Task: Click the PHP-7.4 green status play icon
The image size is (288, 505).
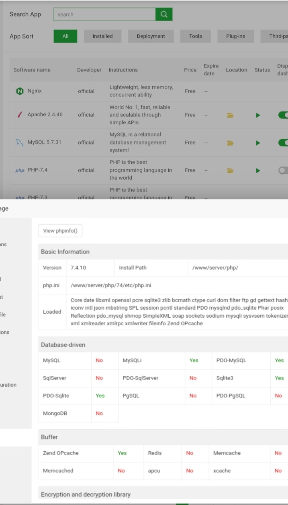Action: point(258,170)
